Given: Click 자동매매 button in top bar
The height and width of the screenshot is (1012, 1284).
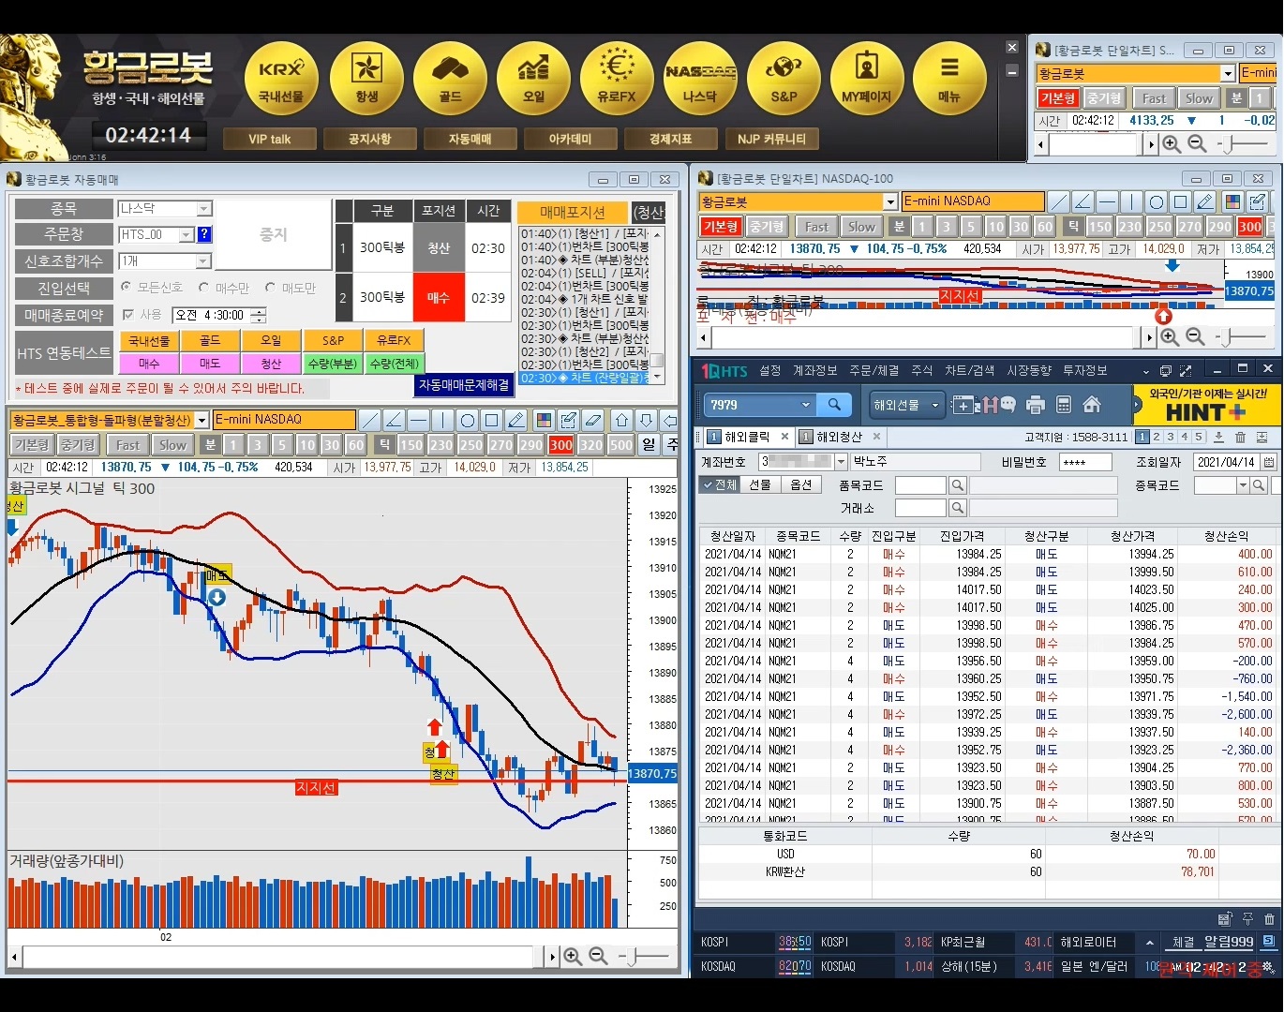Looking at the screenshot, I should click(x=470, y=139).
